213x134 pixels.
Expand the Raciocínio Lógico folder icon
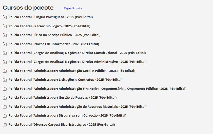click(x=5, y=26)
